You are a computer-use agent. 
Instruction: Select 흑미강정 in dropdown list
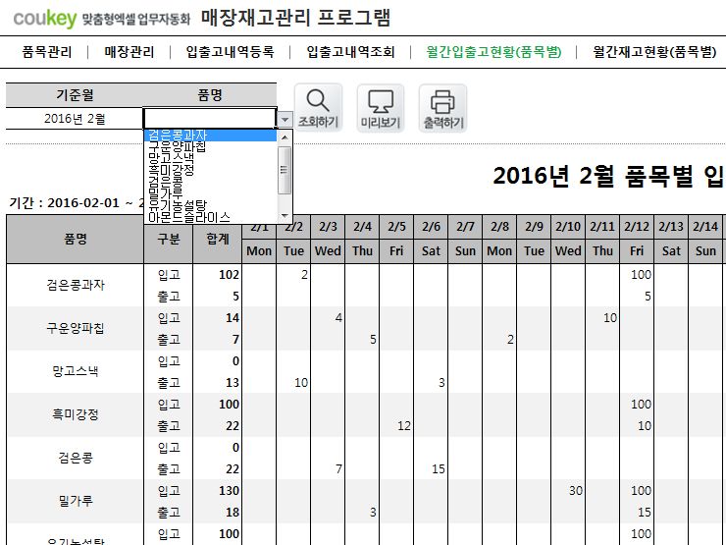coord(211,170)
